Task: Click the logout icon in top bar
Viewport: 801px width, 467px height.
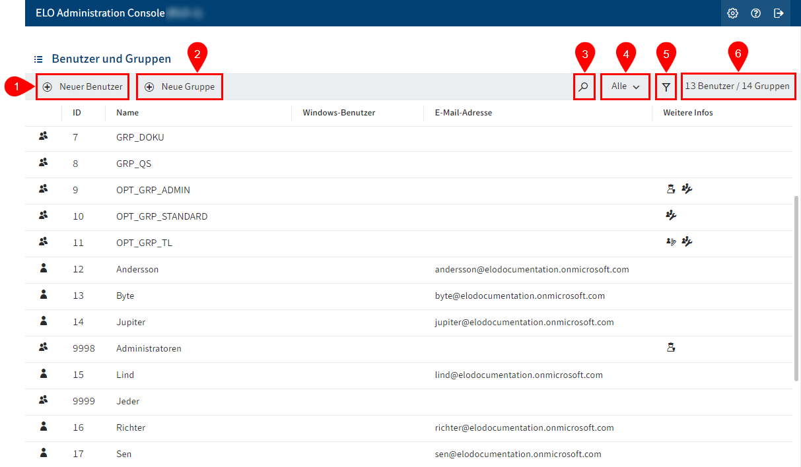Action: pos(779,13)
